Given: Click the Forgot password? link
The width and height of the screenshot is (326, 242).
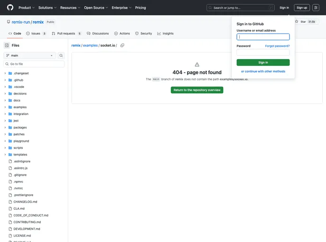Looking at the screenshot, I should pyautogui.click(x=277, y=46).
